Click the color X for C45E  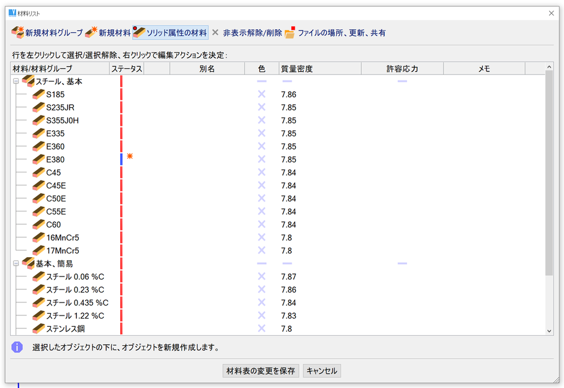261,185
